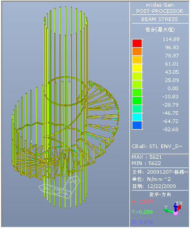Click the orange 96.93 legend swatch
This screenshot has height=229, width=191.
coord(137,51)
